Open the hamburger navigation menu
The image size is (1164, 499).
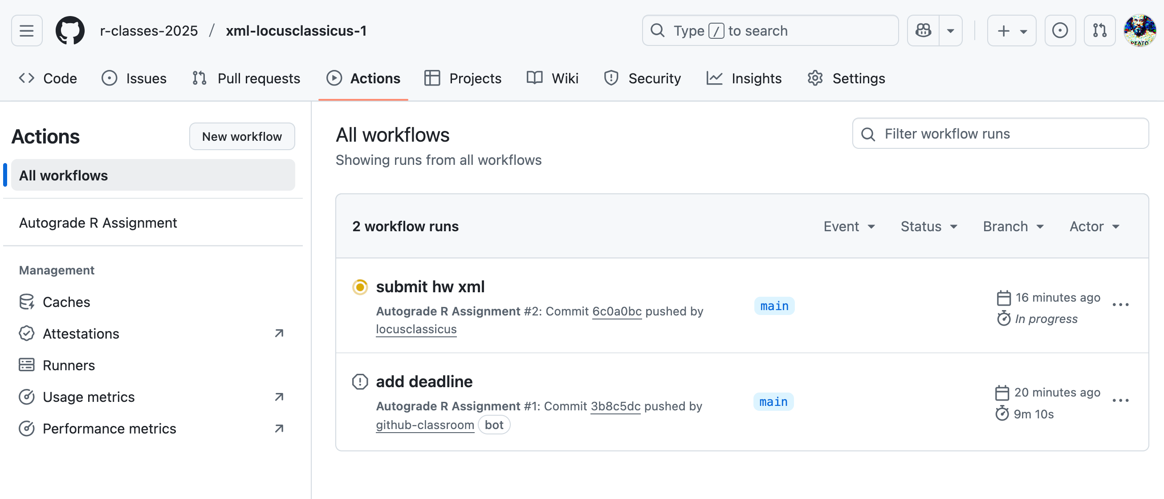pyautogui.click(x=27, y=31)
